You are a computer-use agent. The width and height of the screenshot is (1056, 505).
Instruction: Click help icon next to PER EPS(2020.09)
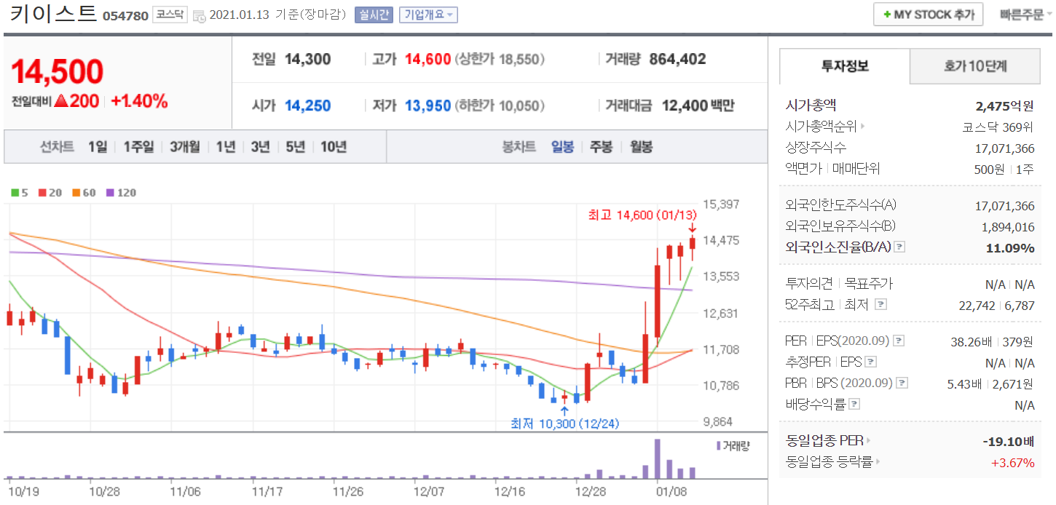pyautogui.click(x=899, y=341)
